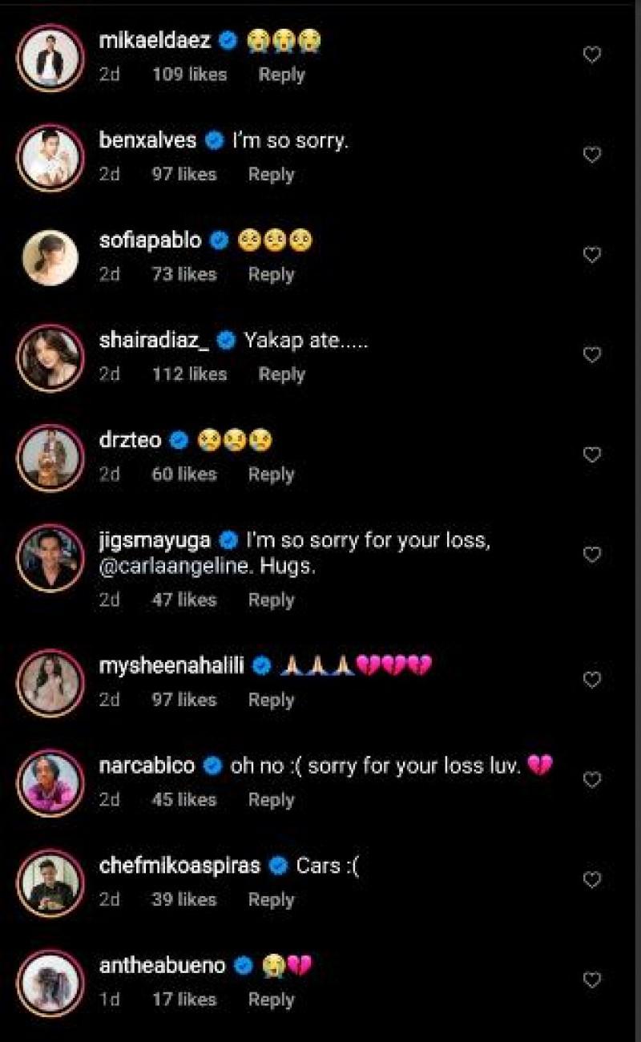The width and height of the screenshot is (641, 1042).
Task: Open shairadiaz_'s profile picture
Action: click(x=50, y=357)
